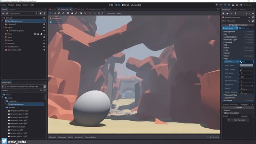The width and height of the screenshot is (256, 144).
Task: Revert Fog Enabled with reset arrow
Action: [238, 62]
